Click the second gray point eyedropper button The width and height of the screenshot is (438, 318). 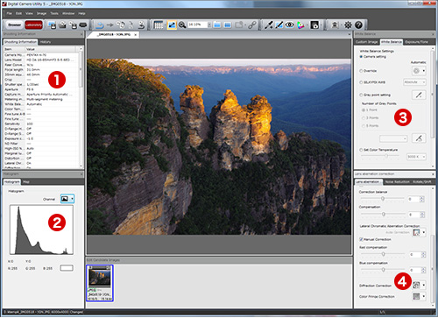(419, 138)
